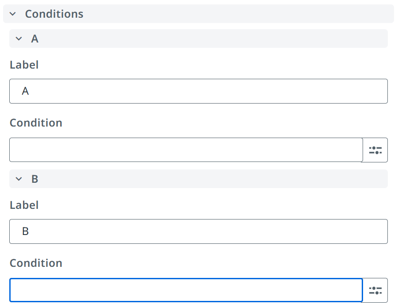Click the Conditions header title text

pos(54,14)
